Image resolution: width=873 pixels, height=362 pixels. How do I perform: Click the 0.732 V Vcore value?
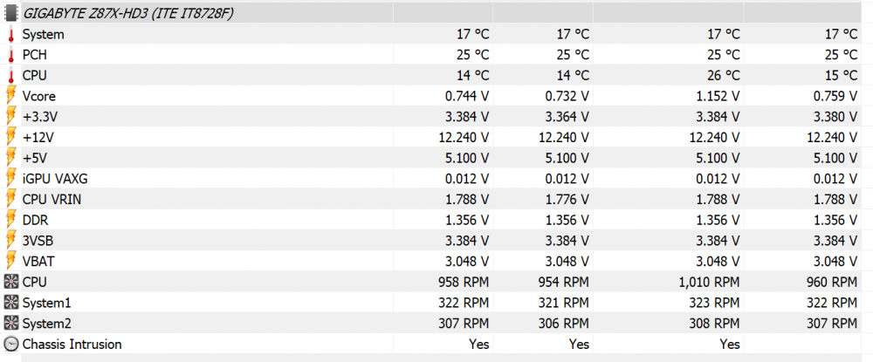[567, 96]
